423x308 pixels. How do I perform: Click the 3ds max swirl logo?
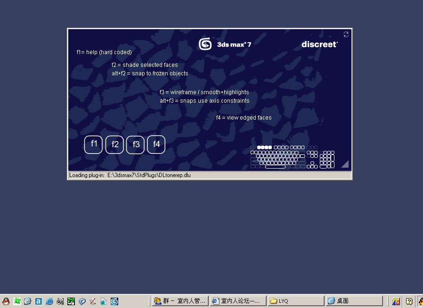pyautogui.click(x=205, y=44)
